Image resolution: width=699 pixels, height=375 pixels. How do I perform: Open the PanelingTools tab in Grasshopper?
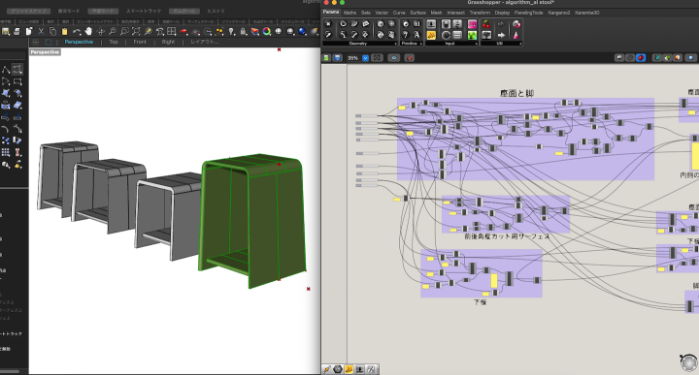pyautogui.click(x=529, y=13)
